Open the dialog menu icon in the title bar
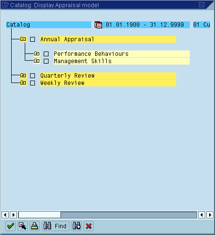Screen dimensions: 215x235 coord(5,5)
